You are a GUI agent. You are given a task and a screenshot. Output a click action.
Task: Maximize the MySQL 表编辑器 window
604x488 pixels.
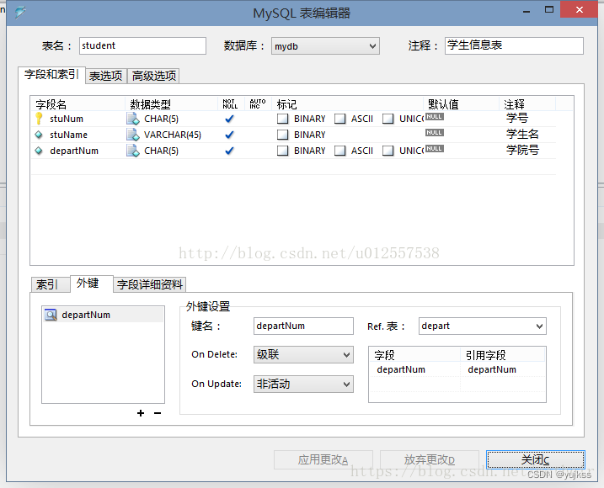(549, 9)
